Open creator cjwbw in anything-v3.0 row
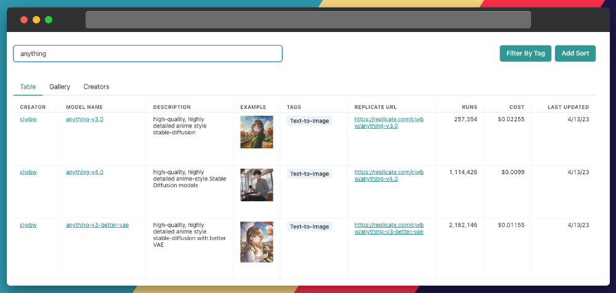Image resolution: width=616 pixels, height=293 pixels. point(28,119)
